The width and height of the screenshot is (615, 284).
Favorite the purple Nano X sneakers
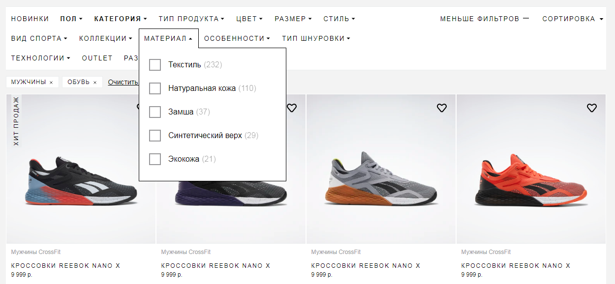[292, 108]
